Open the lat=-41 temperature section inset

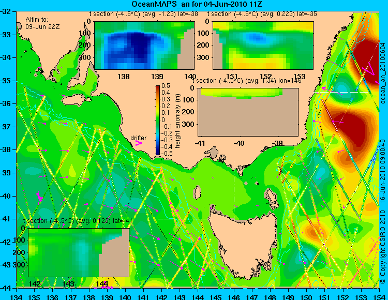point(79,252)
